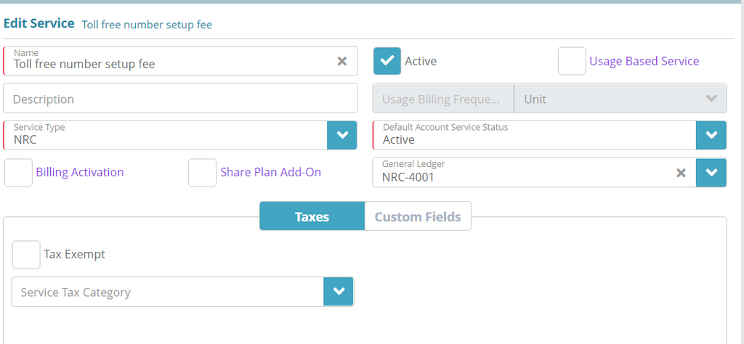Open the disabled Unit dropdown

click(x=620, y=99)
